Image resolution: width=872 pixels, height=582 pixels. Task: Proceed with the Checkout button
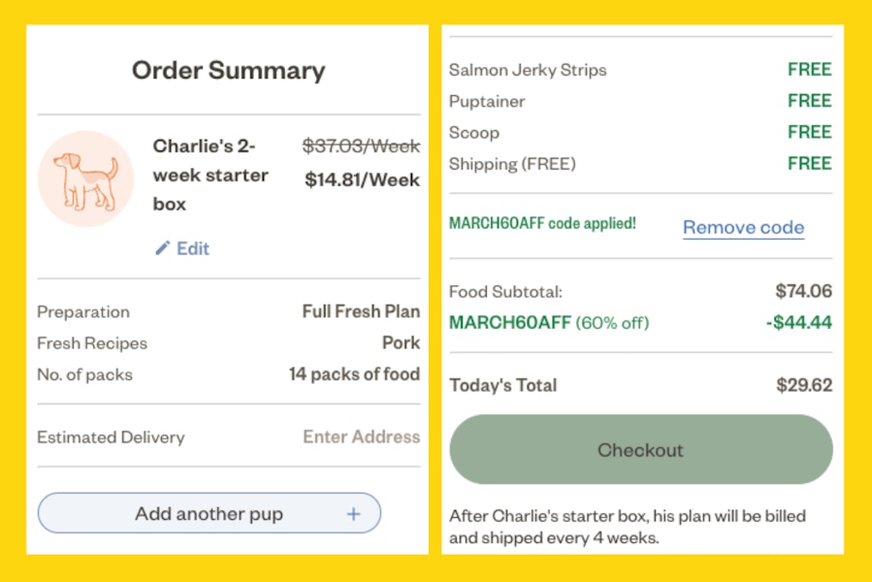pyautogui.click(x=640, y=449)
